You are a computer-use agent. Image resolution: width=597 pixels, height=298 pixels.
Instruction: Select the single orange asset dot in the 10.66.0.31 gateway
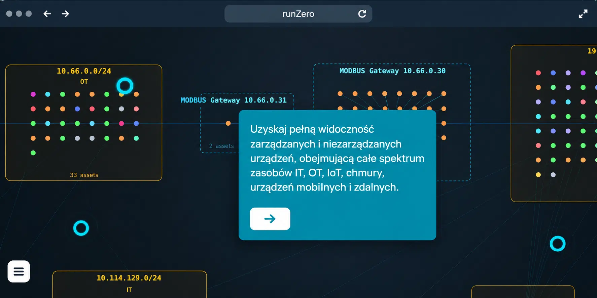click(228, 123)
